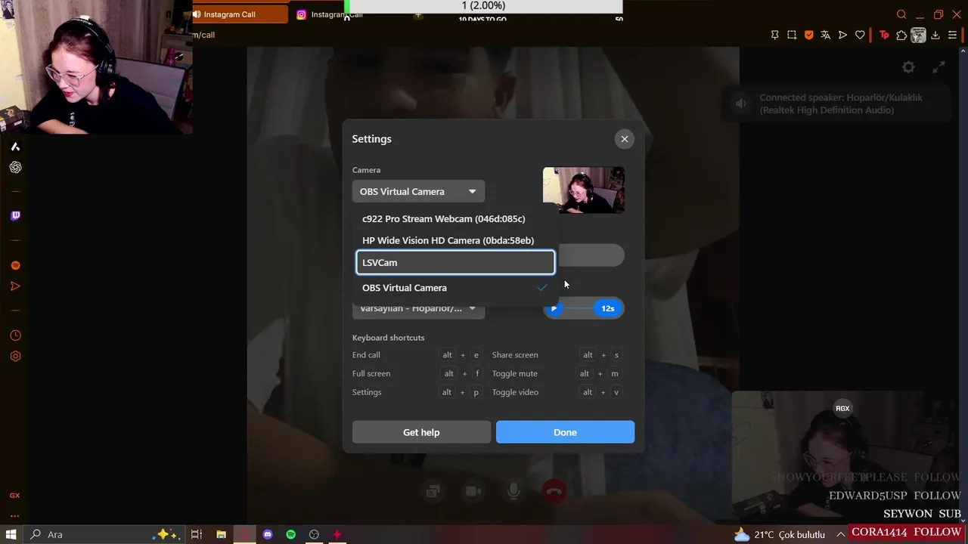968x544 pixels.
Task: Click the Toggle mute shortcut label
Action: tap(515, 373)
